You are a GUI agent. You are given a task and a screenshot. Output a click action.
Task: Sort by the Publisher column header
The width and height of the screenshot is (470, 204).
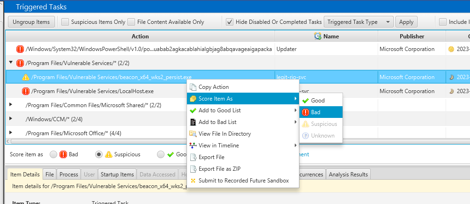(x=412, y=36)
